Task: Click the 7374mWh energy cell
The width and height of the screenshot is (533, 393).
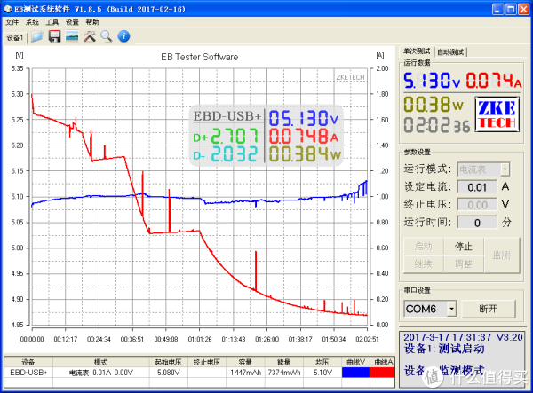Action: click(x=284, y=373)
